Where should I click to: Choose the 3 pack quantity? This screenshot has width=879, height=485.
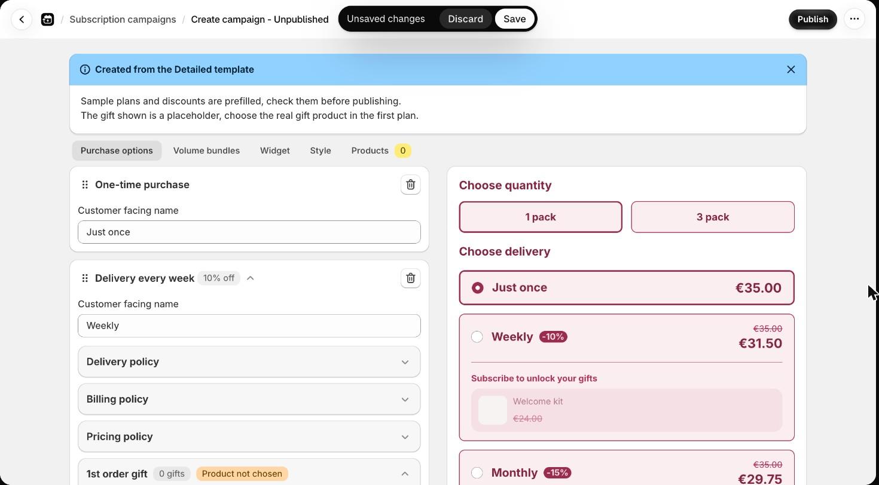tap(713, 217)
